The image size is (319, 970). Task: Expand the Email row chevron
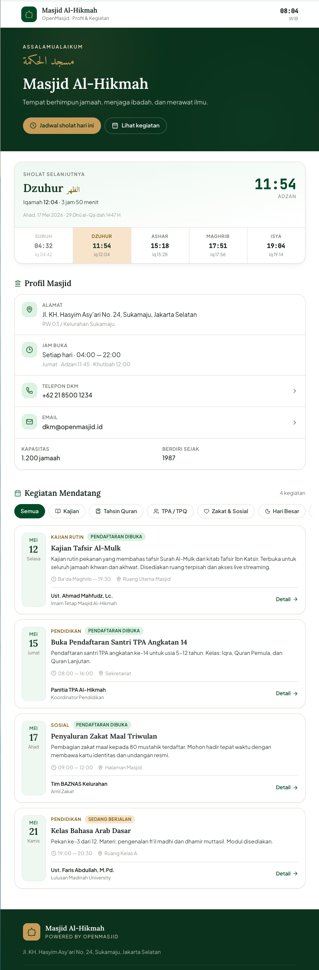click(295, 423)
